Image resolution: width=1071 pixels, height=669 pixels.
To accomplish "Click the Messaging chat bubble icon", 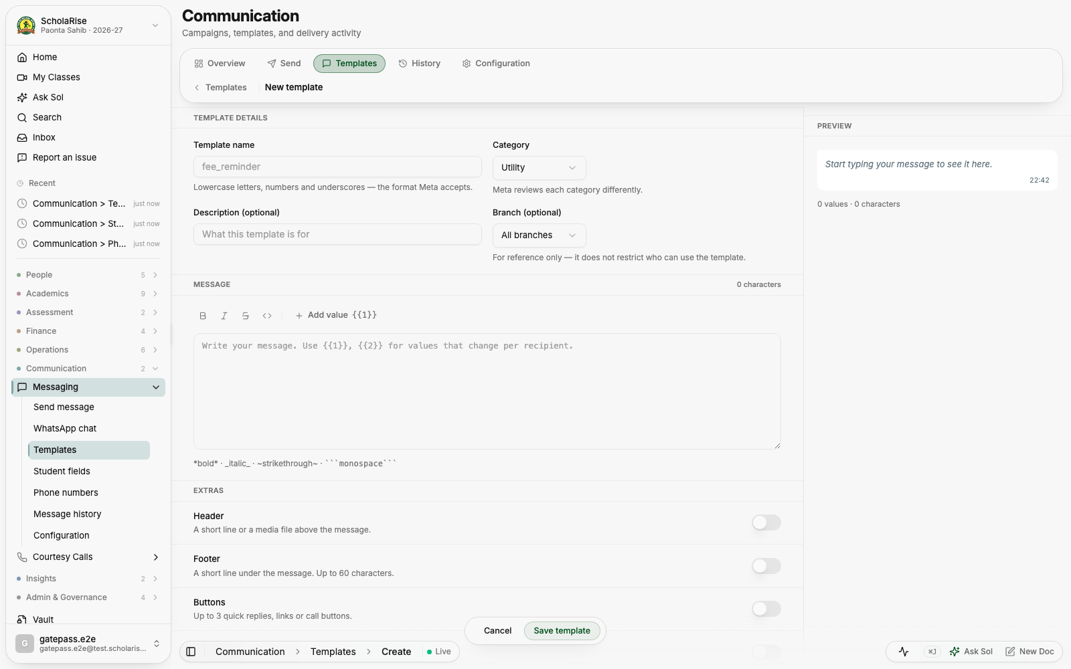I will pos(22,387).
